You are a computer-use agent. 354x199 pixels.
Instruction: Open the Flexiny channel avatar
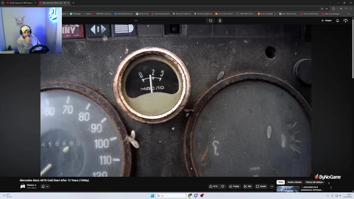(x=23, y=186)
